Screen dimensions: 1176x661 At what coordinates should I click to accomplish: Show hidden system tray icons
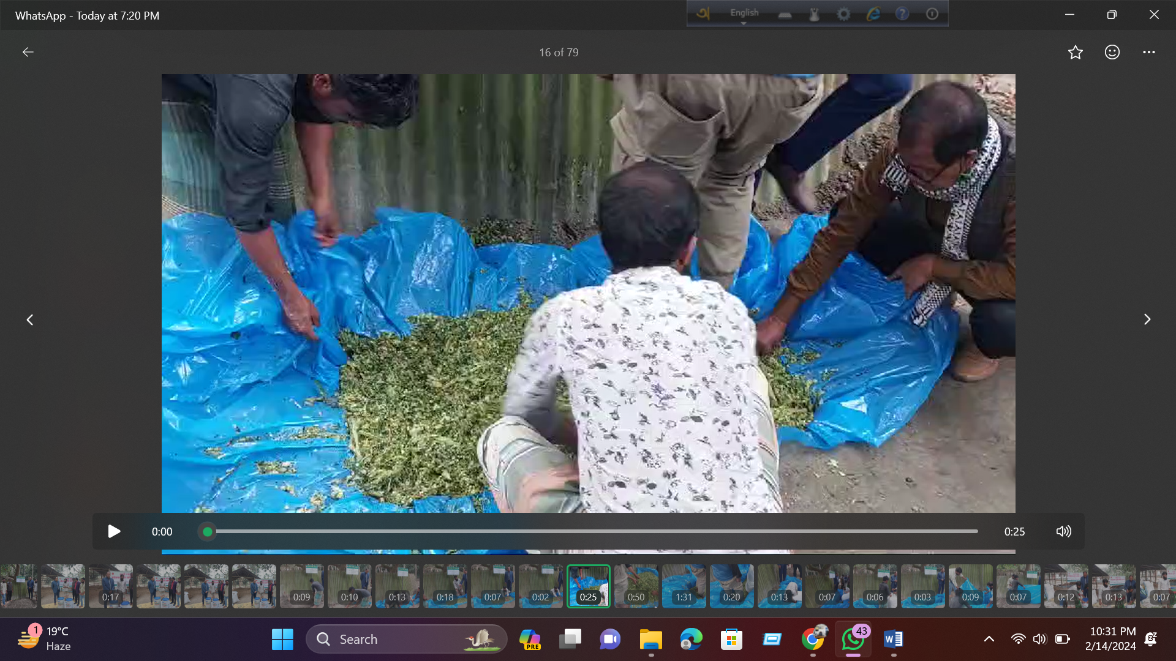coord(989,639)
